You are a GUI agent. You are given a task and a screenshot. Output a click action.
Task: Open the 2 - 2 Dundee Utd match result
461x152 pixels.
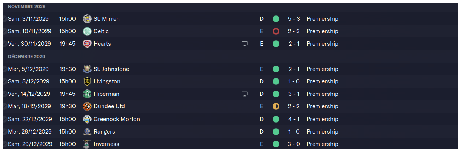[294, 106]
